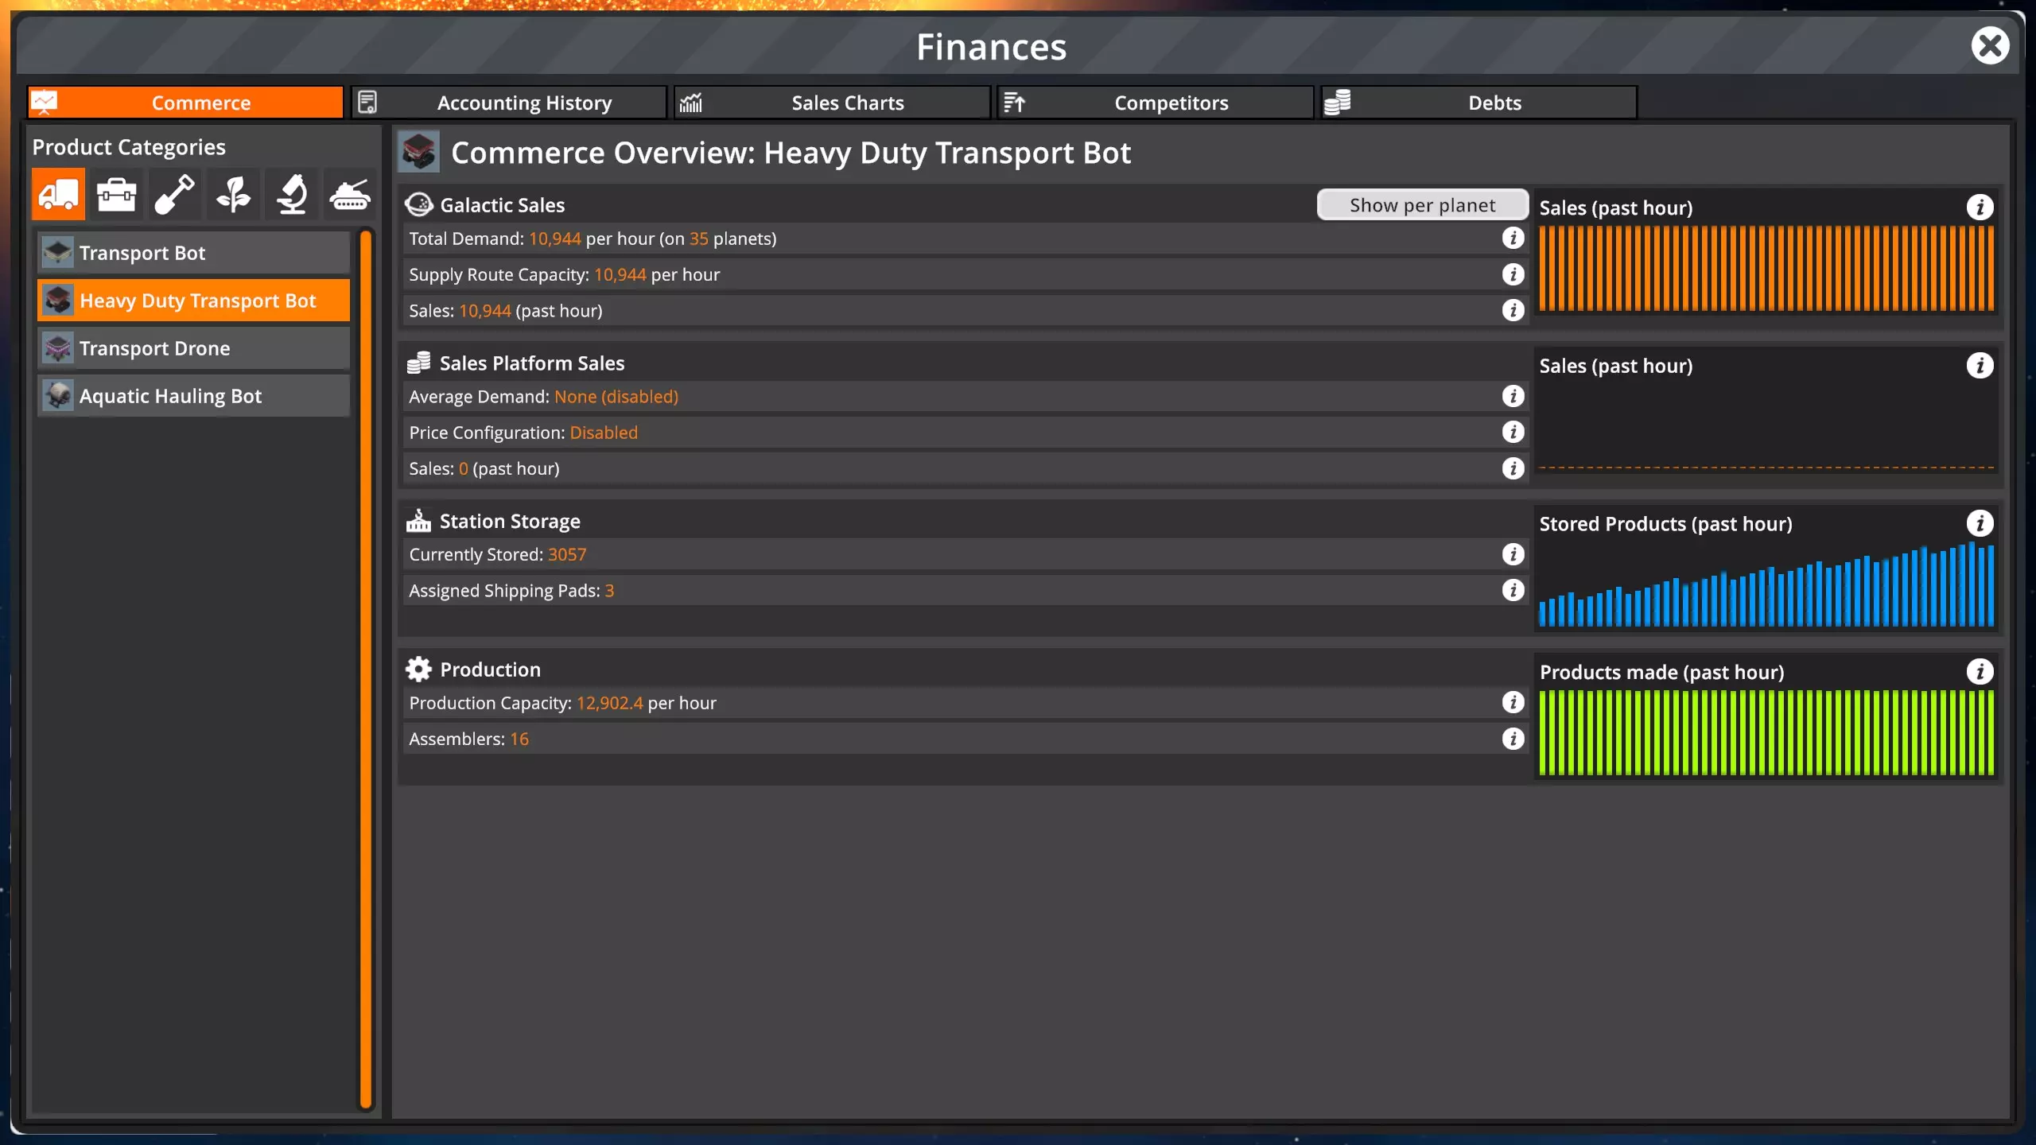Select the shovel mining category icon
The width and height of the screenshot is (2036, 1145).
tap(174, 194)
